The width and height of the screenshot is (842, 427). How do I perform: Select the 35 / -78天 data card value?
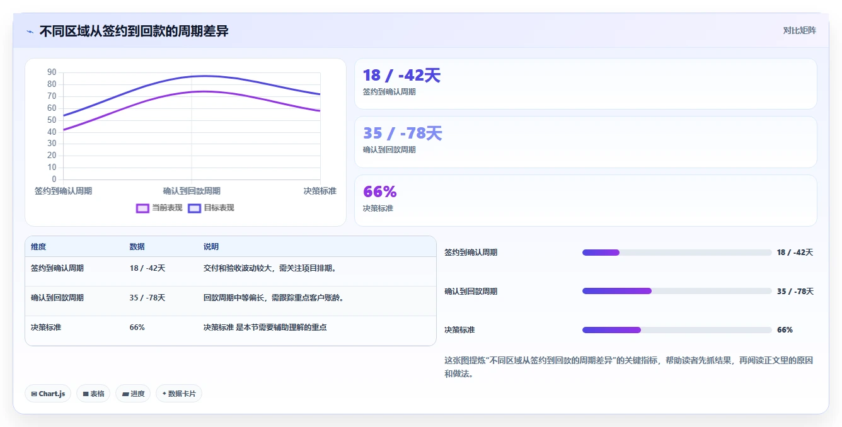pos(403,134)
